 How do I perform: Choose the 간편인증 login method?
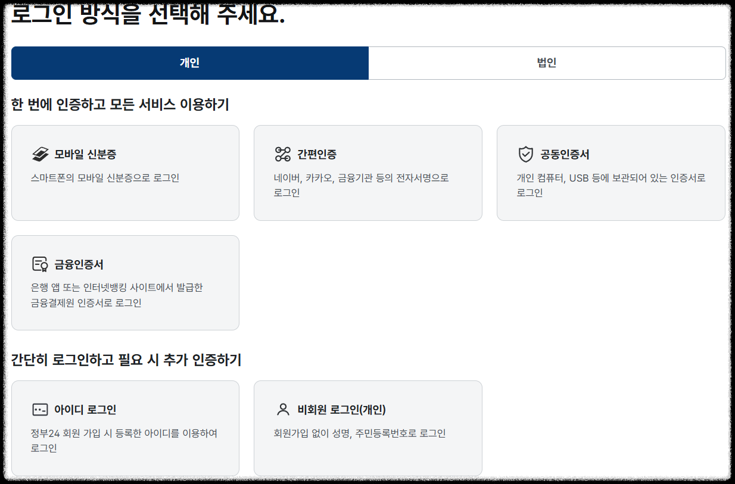point(367,173)
